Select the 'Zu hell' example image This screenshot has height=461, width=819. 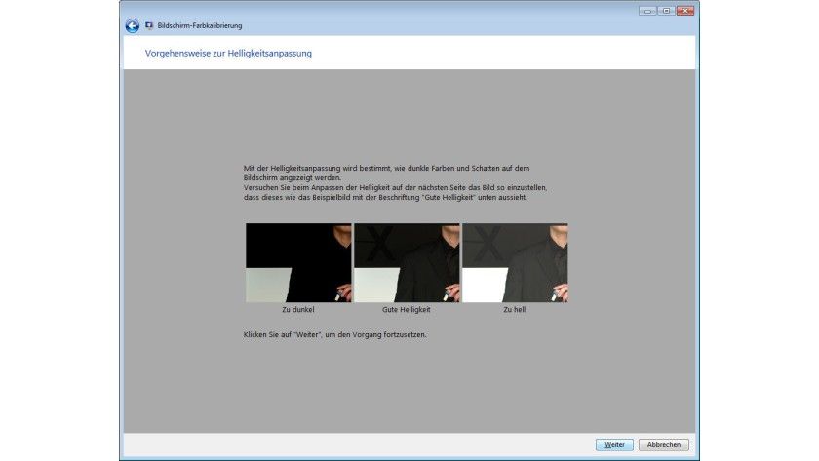coord(515,263)
